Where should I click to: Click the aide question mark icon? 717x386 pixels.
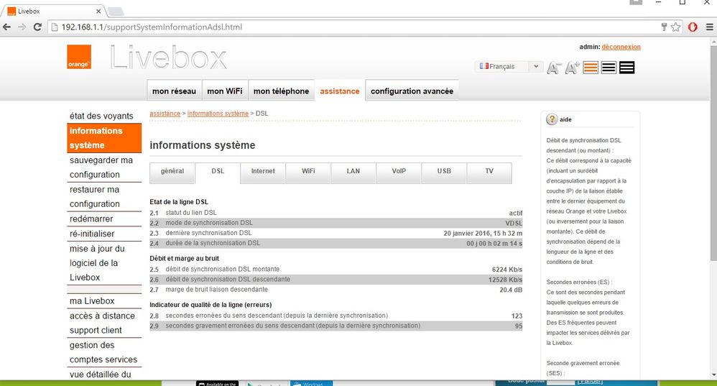[552, 119]
